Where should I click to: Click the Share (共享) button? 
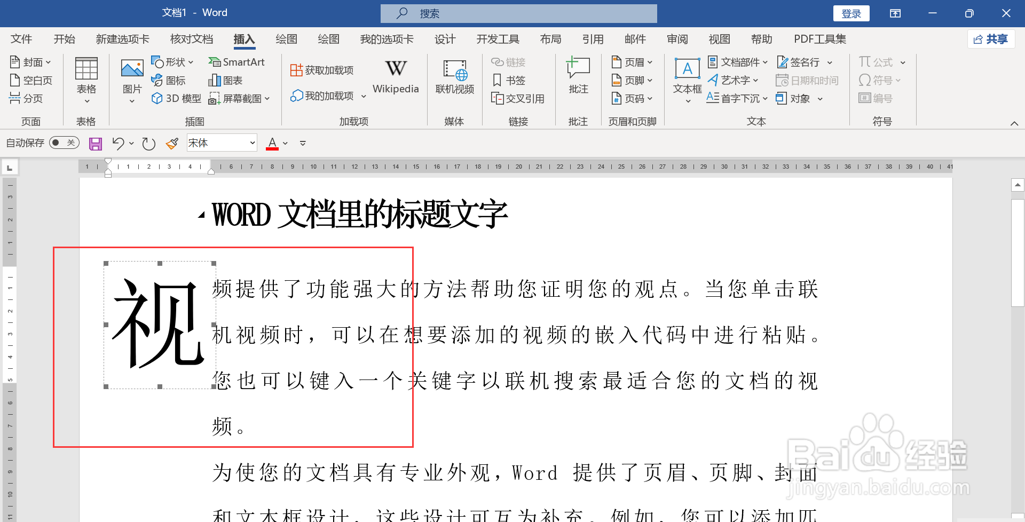991,39
